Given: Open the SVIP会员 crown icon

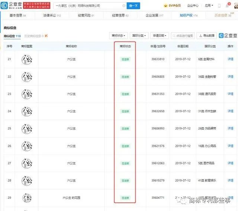Looking at the screenshot, I should [165, 6].
